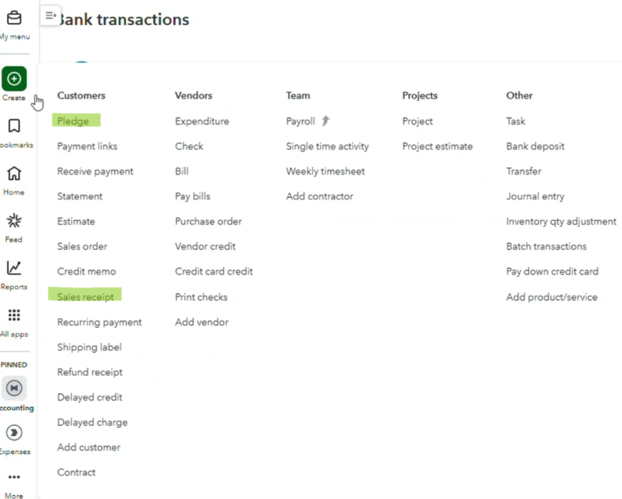Image resolution: width=622 pixels, height=499 pixels.
Task: Go to Home in the sidebar
Action: tap(14, 173)
